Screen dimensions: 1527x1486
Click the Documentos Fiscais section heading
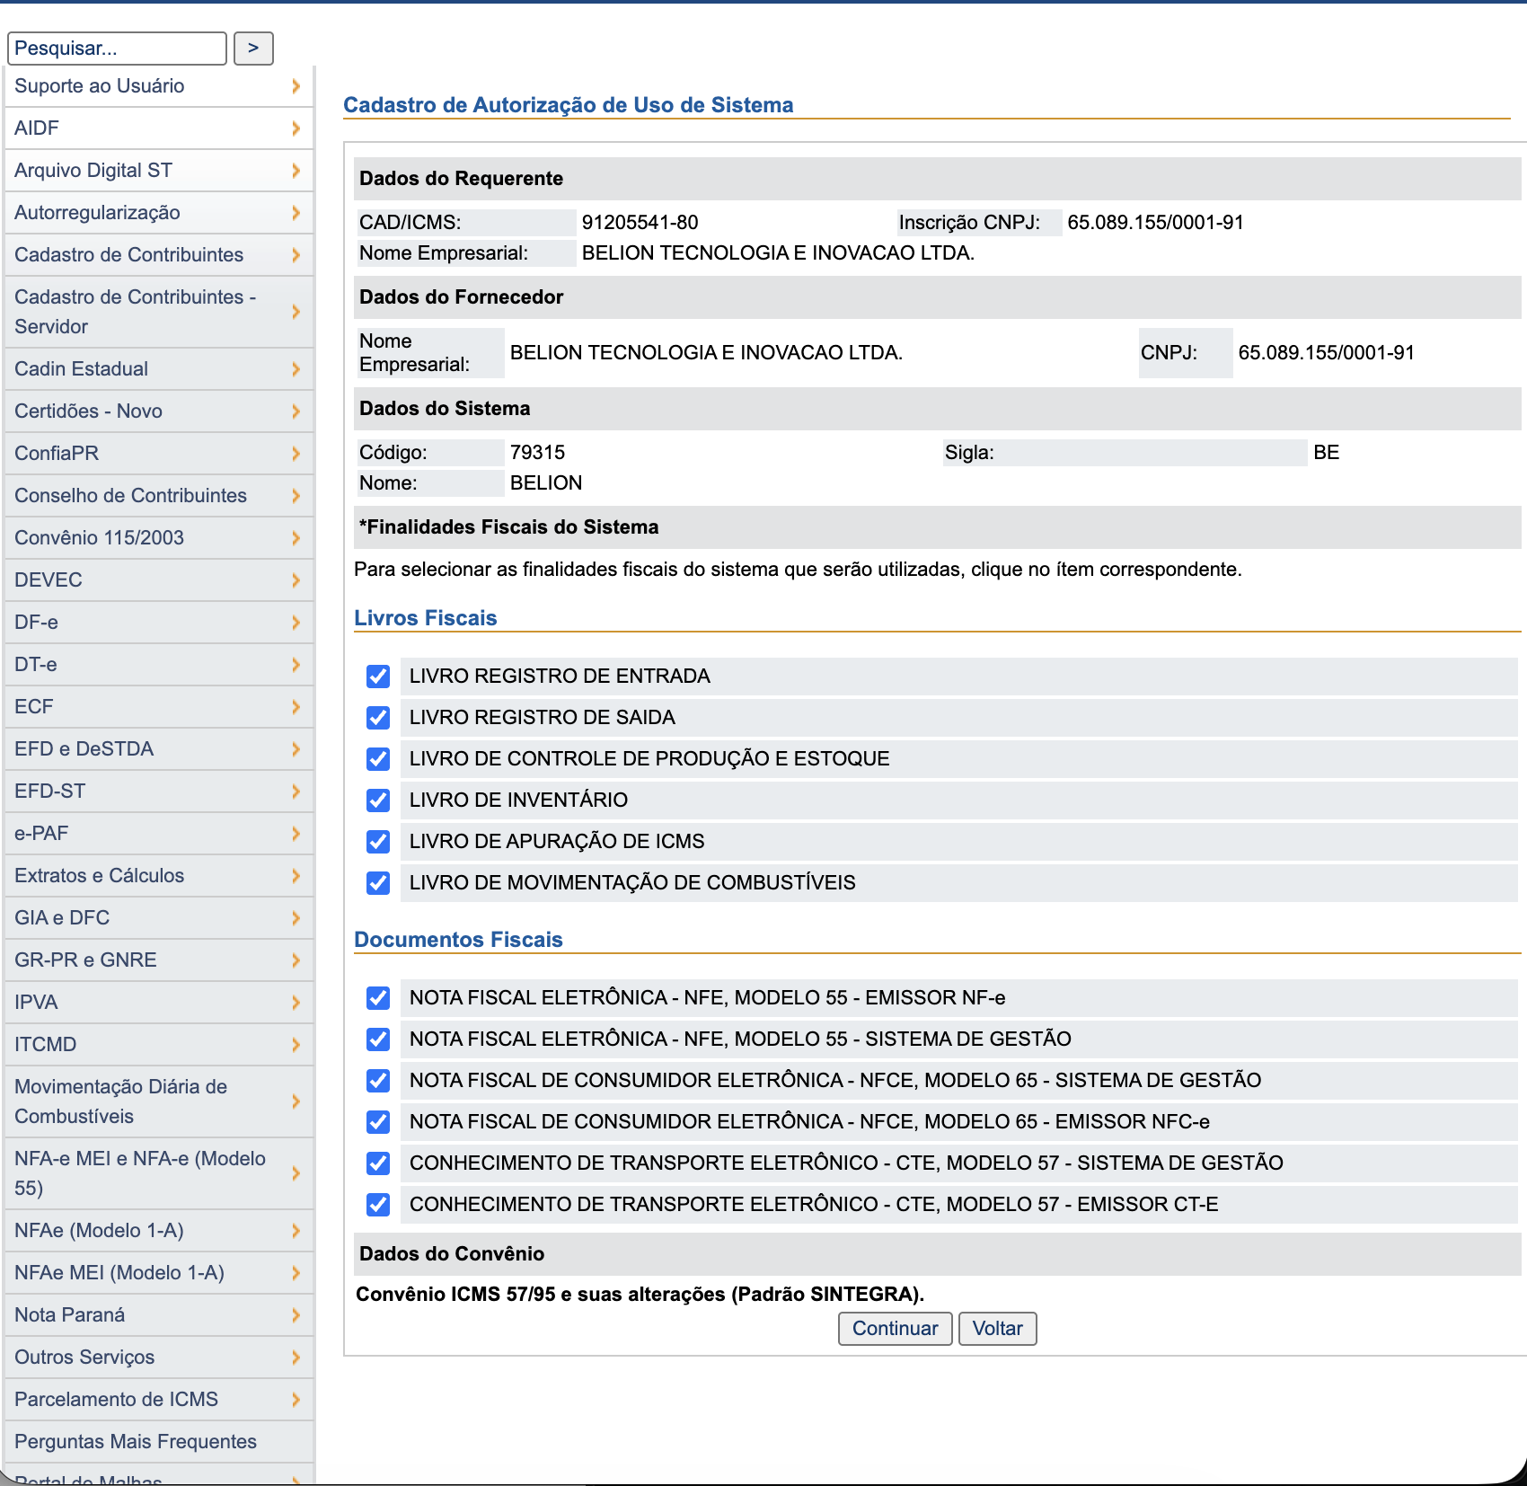tap(458, 940)
